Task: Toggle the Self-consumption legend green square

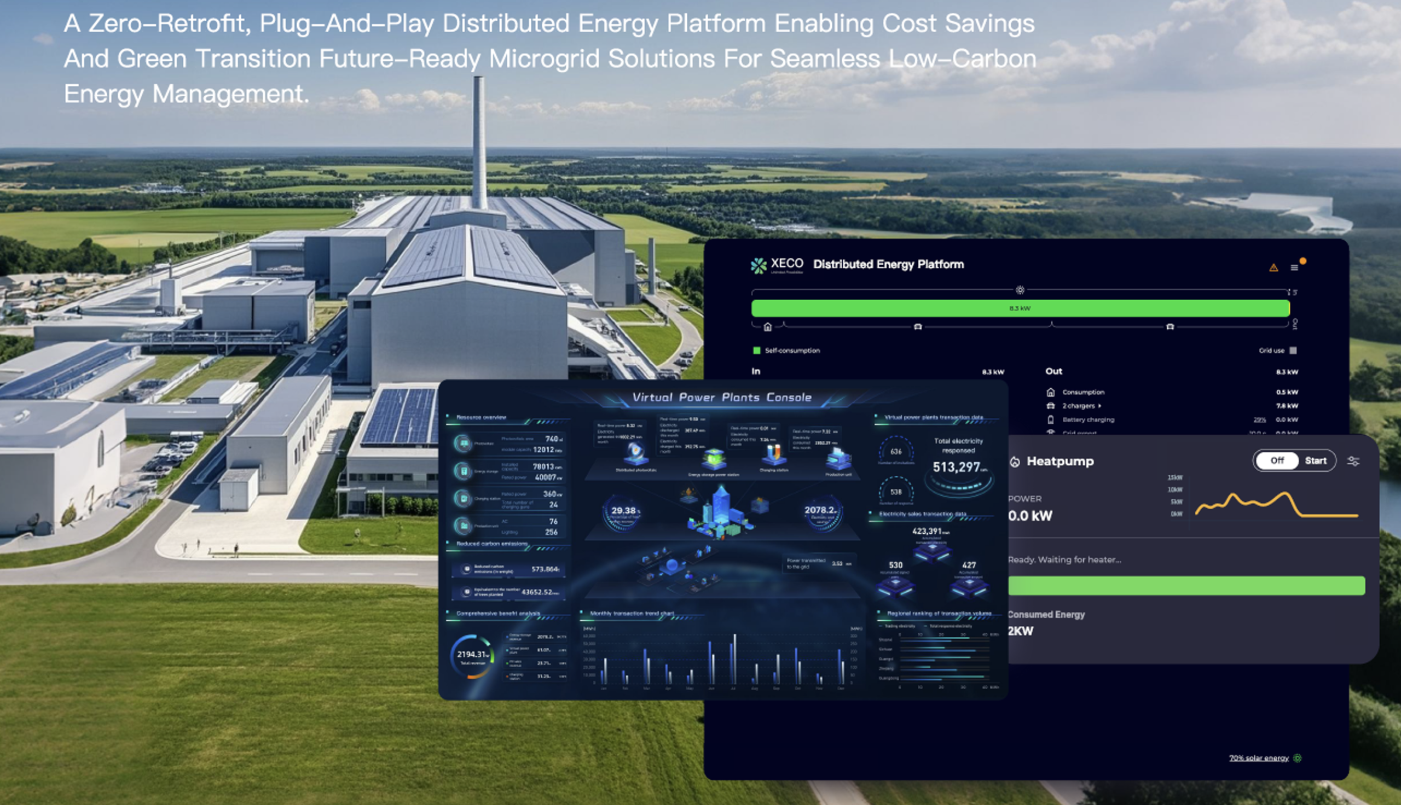Action: [x=757, y=351]
